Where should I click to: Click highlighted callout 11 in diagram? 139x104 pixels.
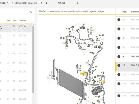(85, 72)
